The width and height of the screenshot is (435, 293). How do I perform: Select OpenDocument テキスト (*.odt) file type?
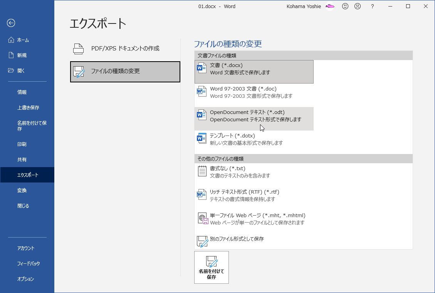click(254, 119)
